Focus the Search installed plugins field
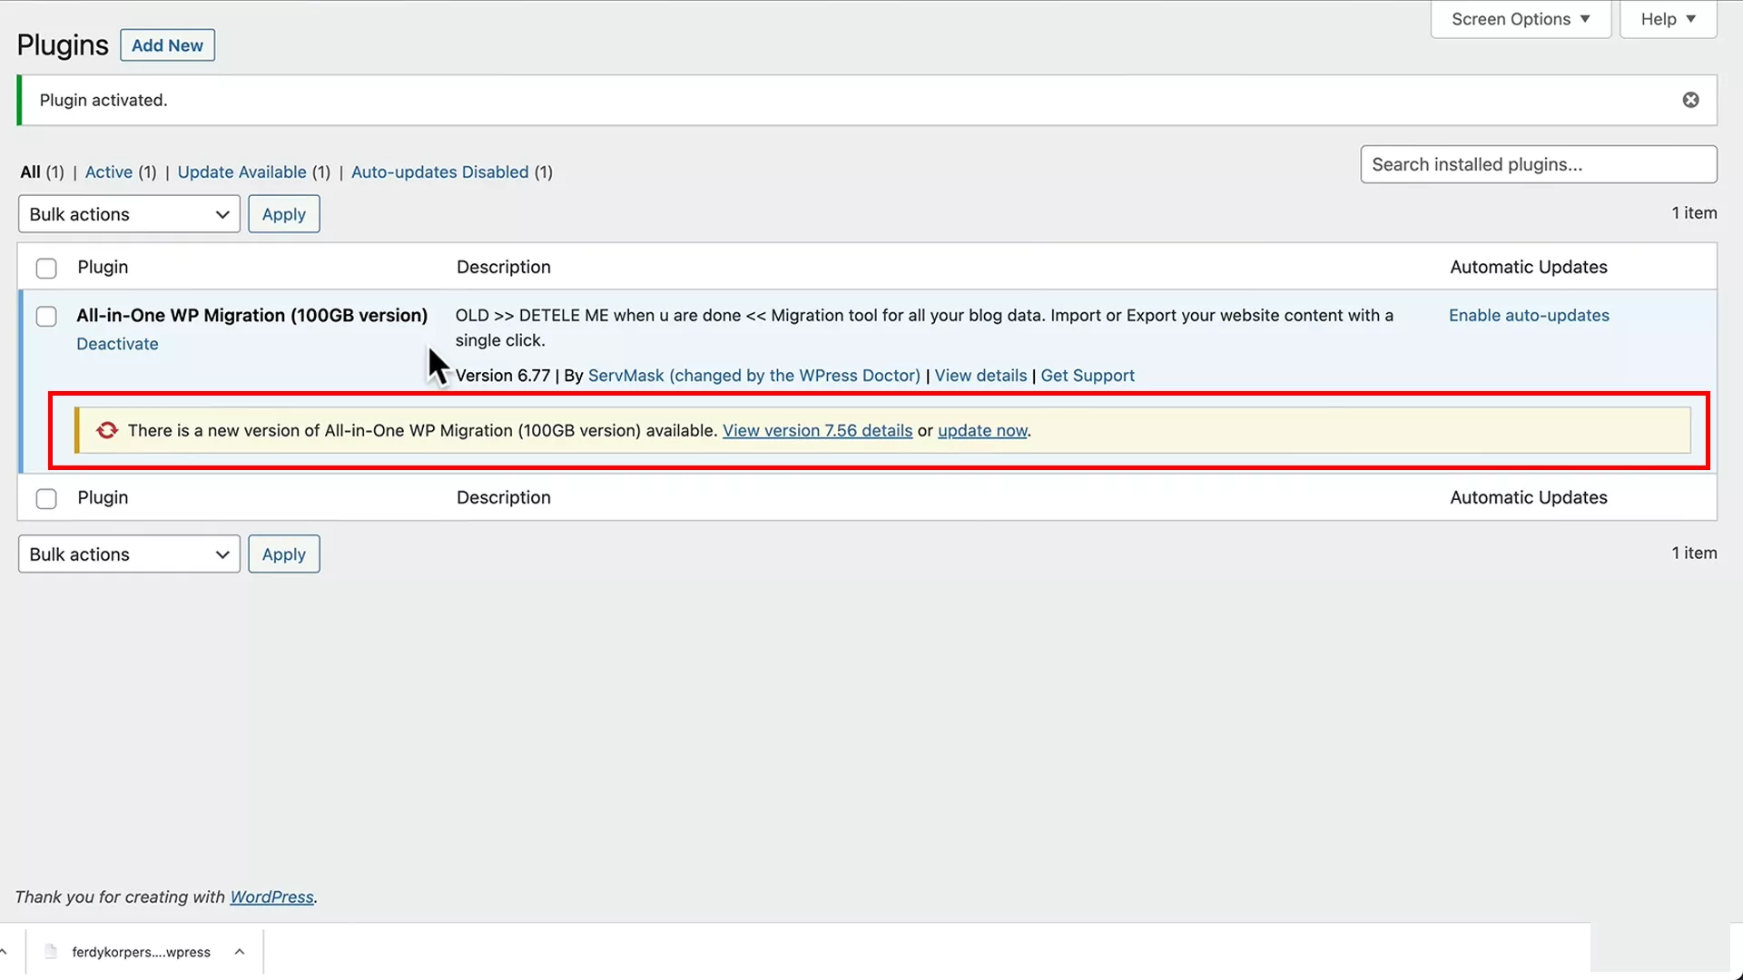This screenshot has width=1743, height=980. (1539, 164)
